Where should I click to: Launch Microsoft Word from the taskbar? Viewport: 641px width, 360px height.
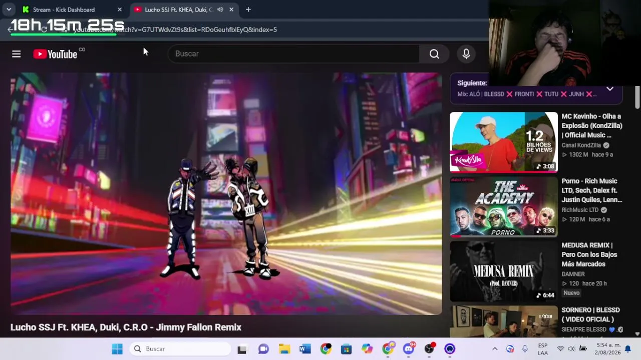(305, 349)
